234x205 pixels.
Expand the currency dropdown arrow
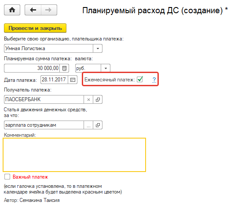tap(106, 68)
